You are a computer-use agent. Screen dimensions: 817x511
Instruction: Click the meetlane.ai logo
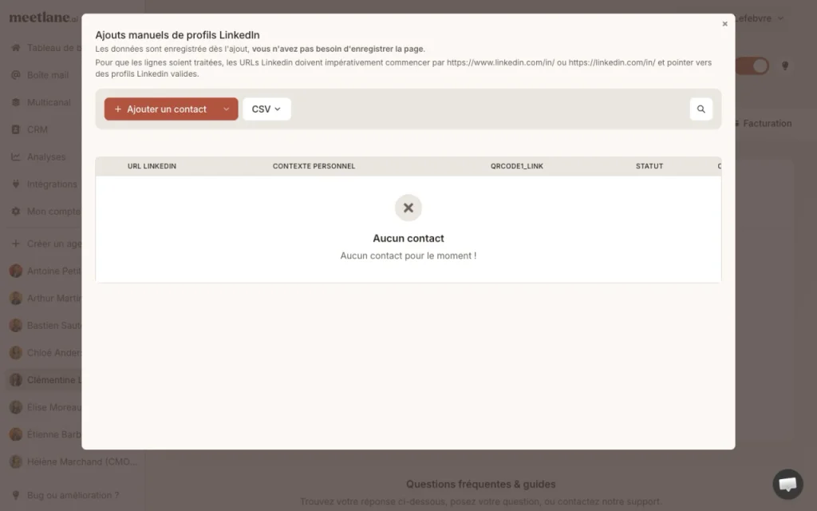tap(43, 18)
